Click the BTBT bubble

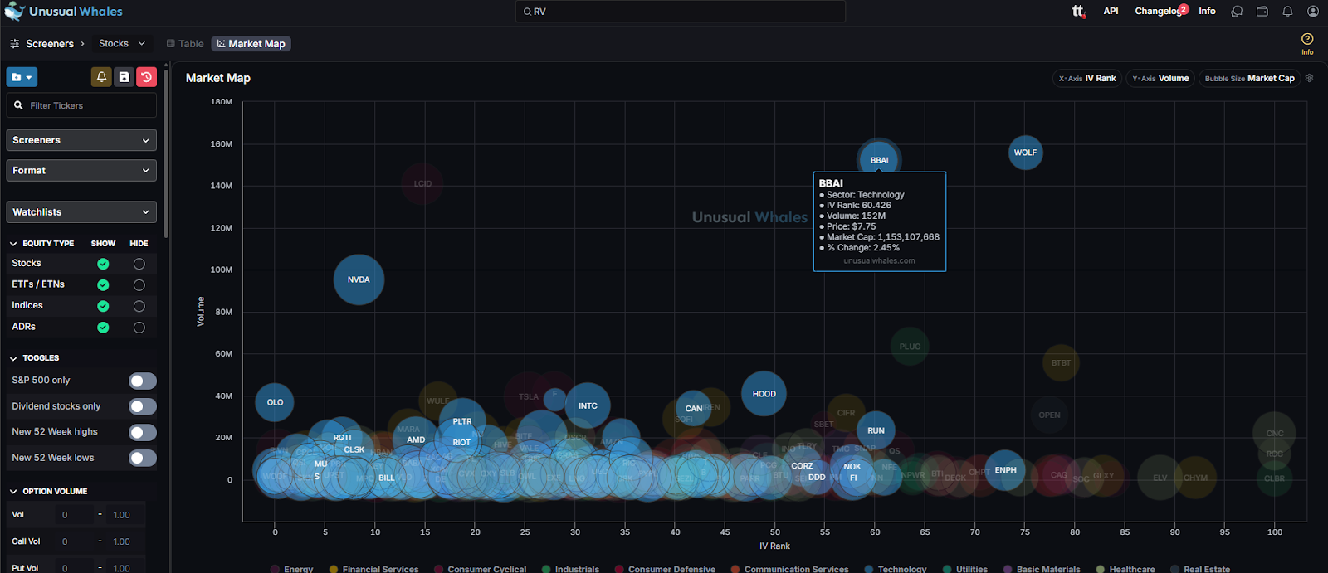pos(1061,362)
